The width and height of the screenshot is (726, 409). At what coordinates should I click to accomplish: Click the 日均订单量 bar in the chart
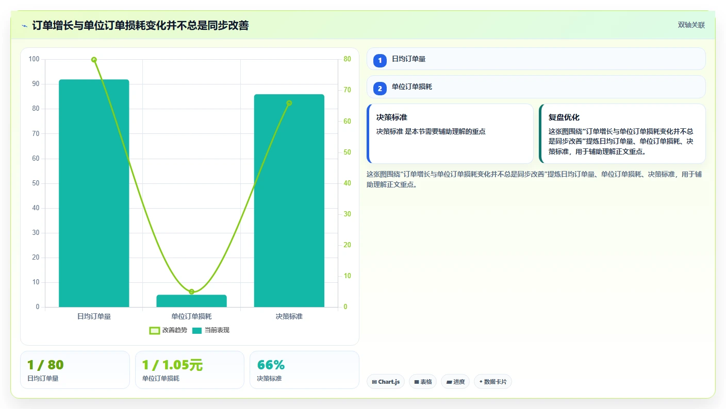pyautogui.click(x=94, y=193)
